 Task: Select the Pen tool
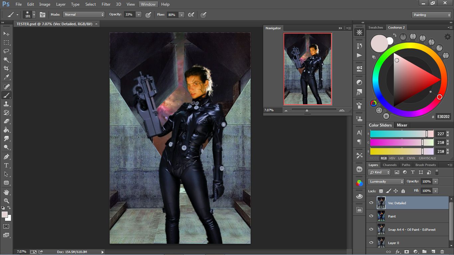click(6, 156)
